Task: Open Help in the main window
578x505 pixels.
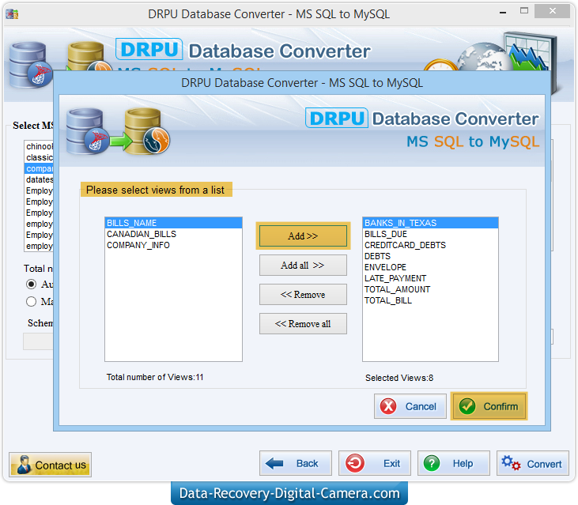Action: (454, 463)
